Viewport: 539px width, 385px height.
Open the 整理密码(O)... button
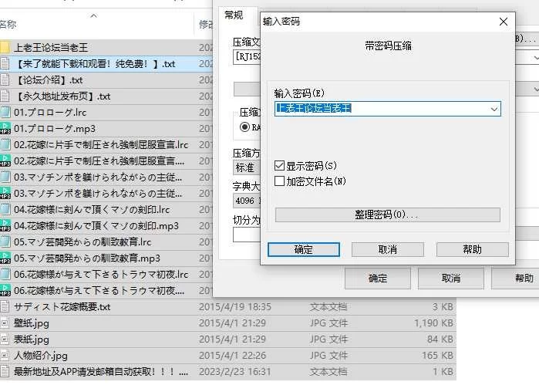[387, 214]
